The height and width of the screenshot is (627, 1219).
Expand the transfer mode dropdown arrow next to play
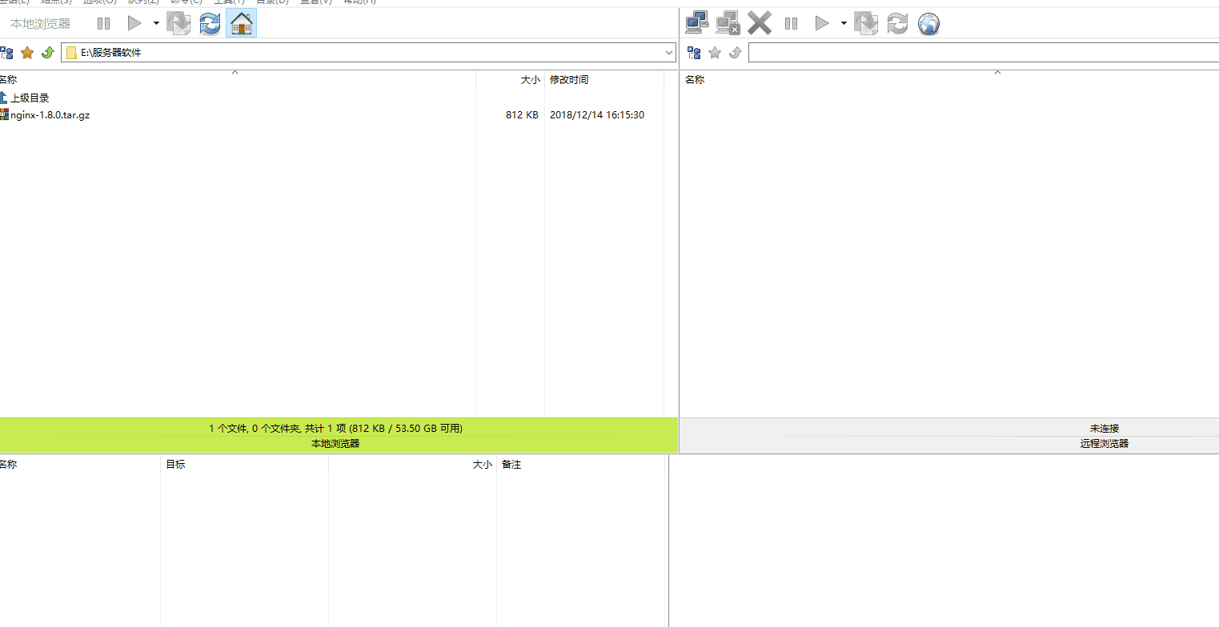click(x=156, y=23)
